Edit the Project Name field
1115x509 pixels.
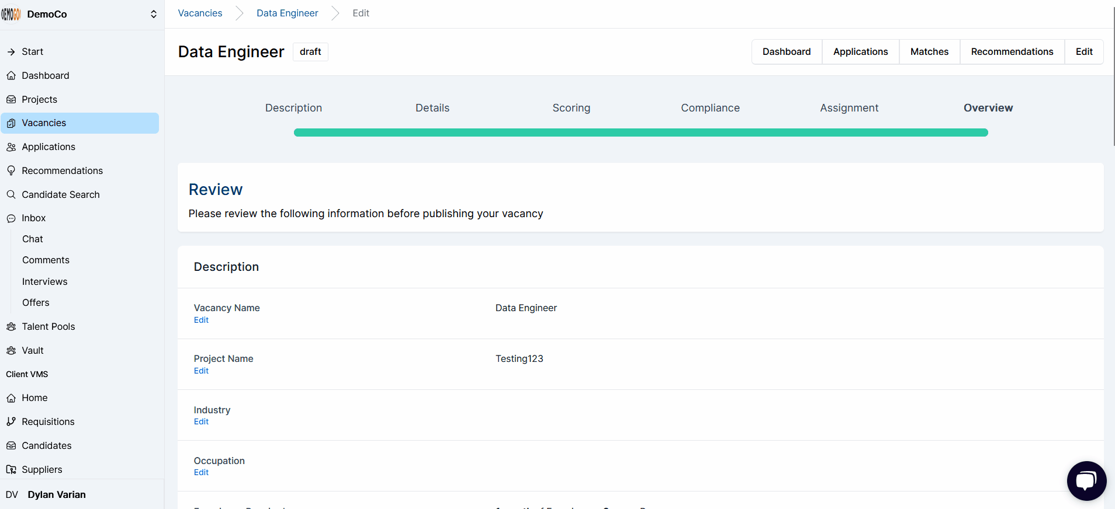201,371
